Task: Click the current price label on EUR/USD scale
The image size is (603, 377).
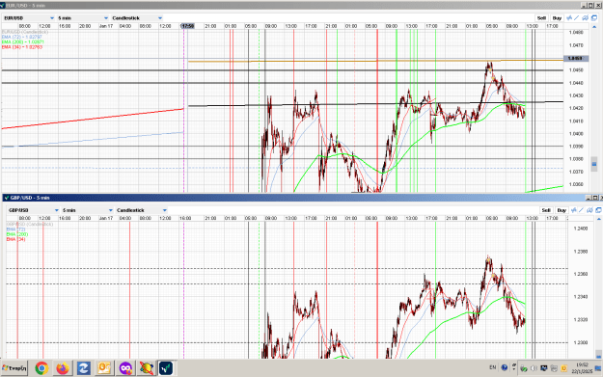Action: 575,59
